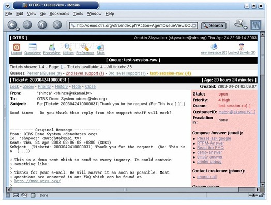
Task: Click the online/offline plug icon
Action: [253, 195]
